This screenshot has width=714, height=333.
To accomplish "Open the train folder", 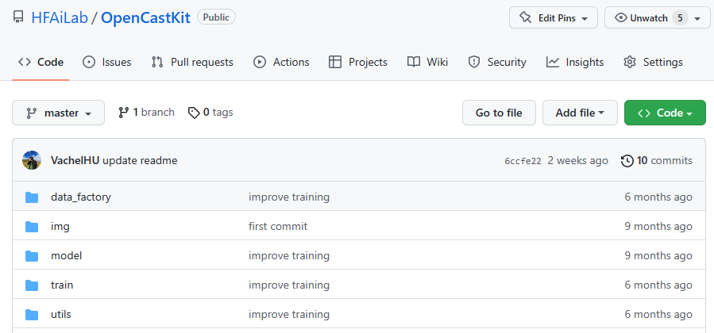I will click(62, 285).
